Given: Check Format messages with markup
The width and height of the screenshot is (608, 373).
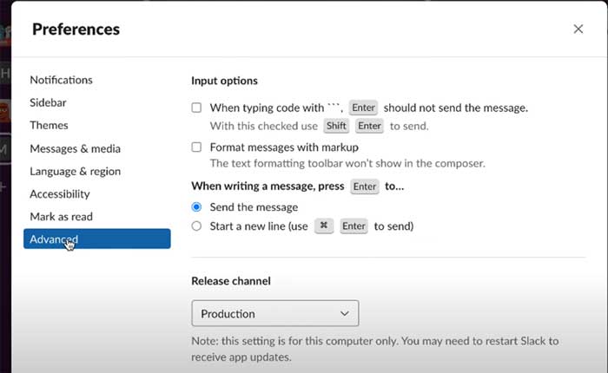Looking at the screenshot, I should (x=196, y=147).
